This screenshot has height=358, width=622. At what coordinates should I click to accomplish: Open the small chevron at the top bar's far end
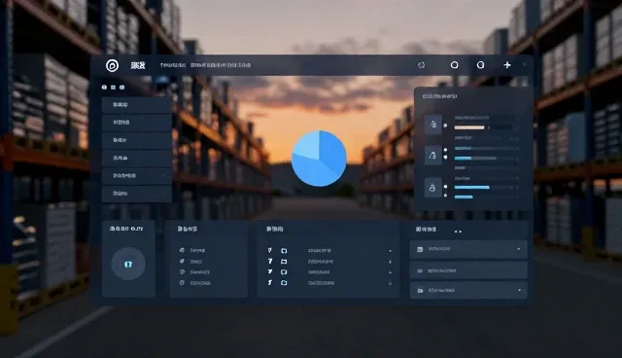[525, 64]
